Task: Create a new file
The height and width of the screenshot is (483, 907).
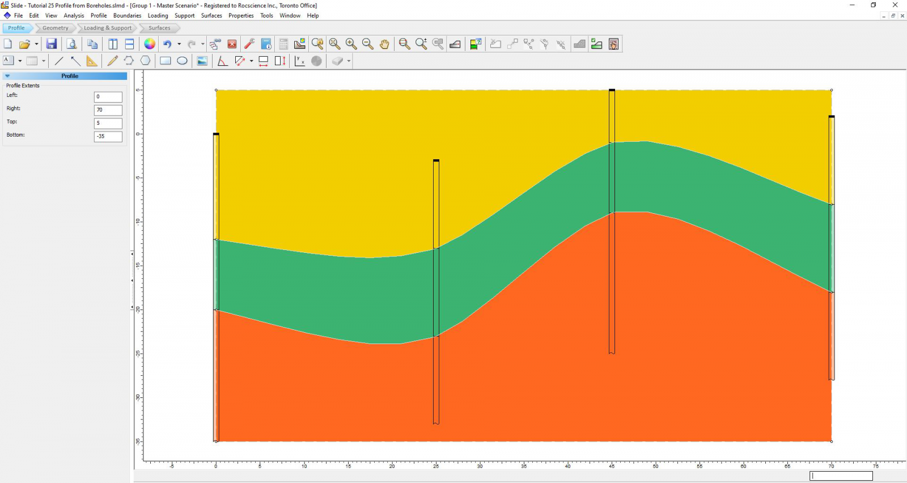Action: click(7, 44)
